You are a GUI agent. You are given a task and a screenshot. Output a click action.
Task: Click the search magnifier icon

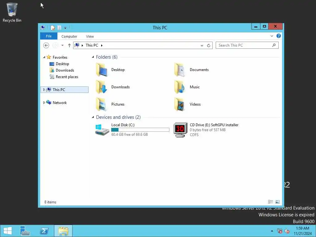274,45
